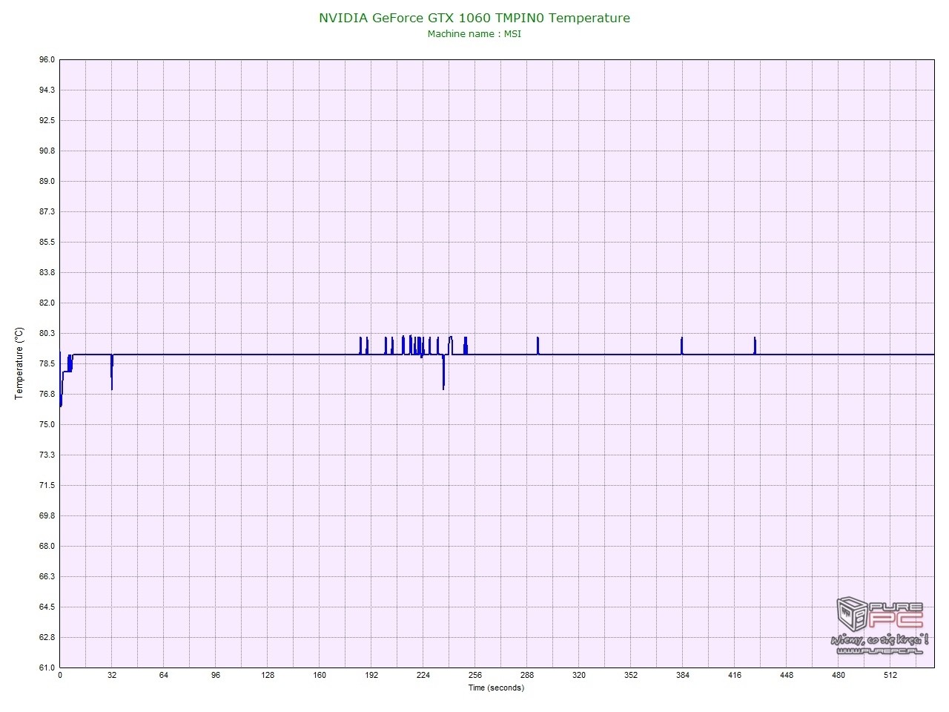949x712 pixels.
Task: Click the 64.5 y-axis value
Action: pyautogui.click(x=47, y=607)
